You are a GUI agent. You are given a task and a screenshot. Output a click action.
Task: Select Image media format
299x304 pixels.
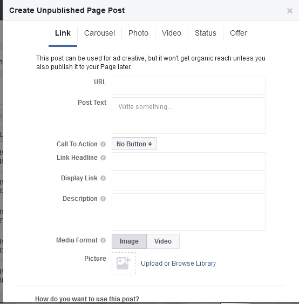click(129, 241)
